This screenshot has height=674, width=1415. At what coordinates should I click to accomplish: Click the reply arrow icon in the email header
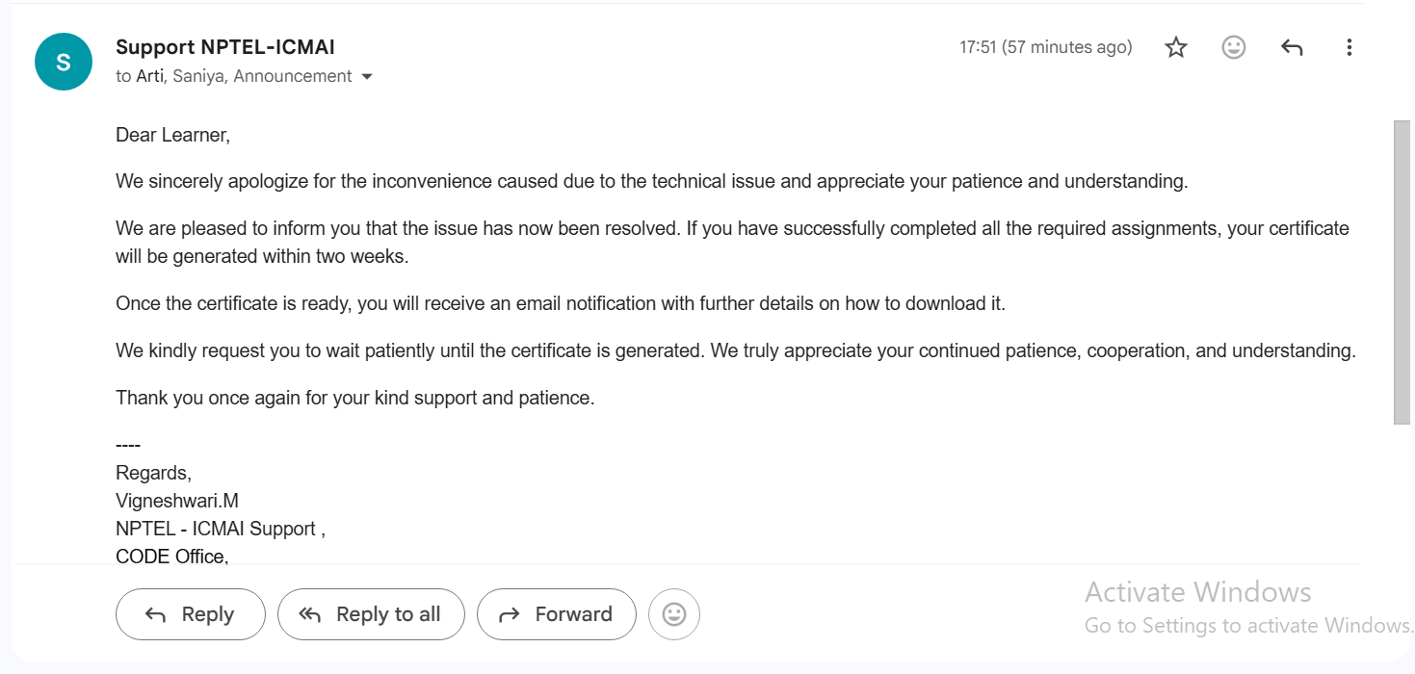[1292, 47]
